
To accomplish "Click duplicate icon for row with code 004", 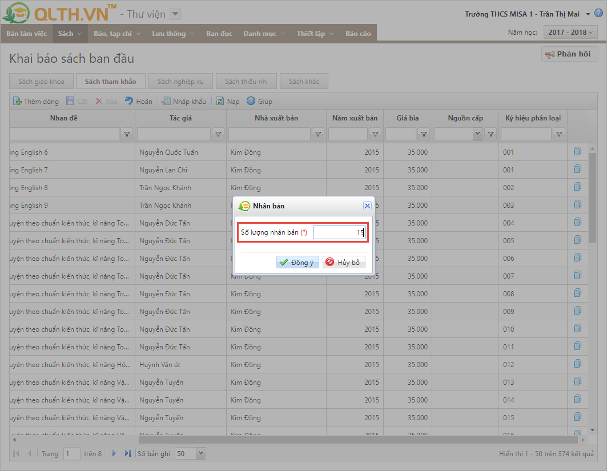I will tap(577, 222).
